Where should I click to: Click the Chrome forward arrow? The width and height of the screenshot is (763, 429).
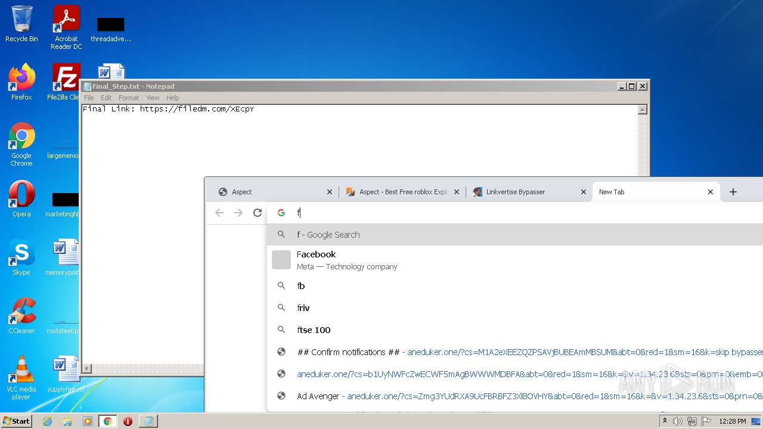[238, 213]
